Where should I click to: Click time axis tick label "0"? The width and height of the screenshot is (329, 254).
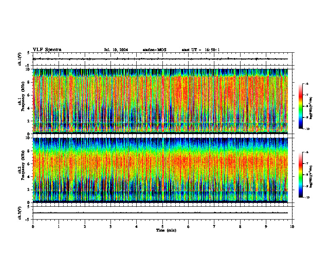coord(33,227)
